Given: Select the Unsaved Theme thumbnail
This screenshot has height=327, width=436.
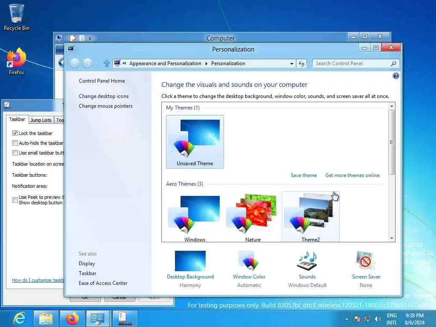Looking at the screenshot, I should coord(195,141).
